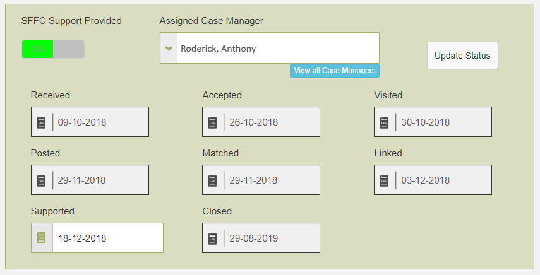
Task: Click the Linked date calendar icon
Action: tap(385, 180)
